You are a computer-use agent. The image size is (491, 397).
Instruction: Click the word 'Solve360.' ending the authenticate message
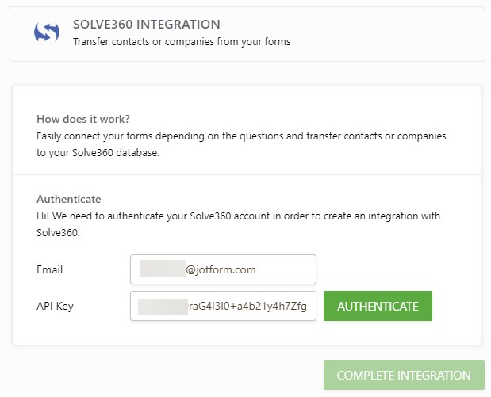[x=58, y=232]
